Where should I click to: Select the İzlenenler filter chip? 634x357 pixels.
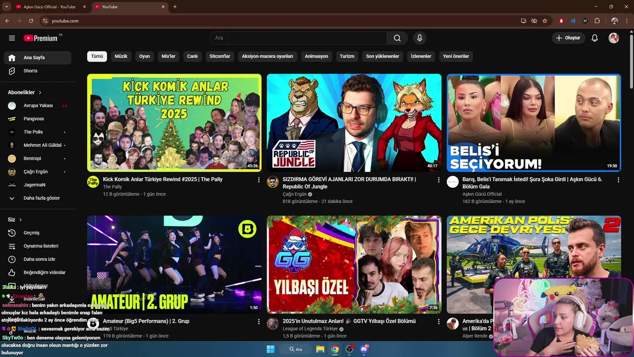coord(421,57)
